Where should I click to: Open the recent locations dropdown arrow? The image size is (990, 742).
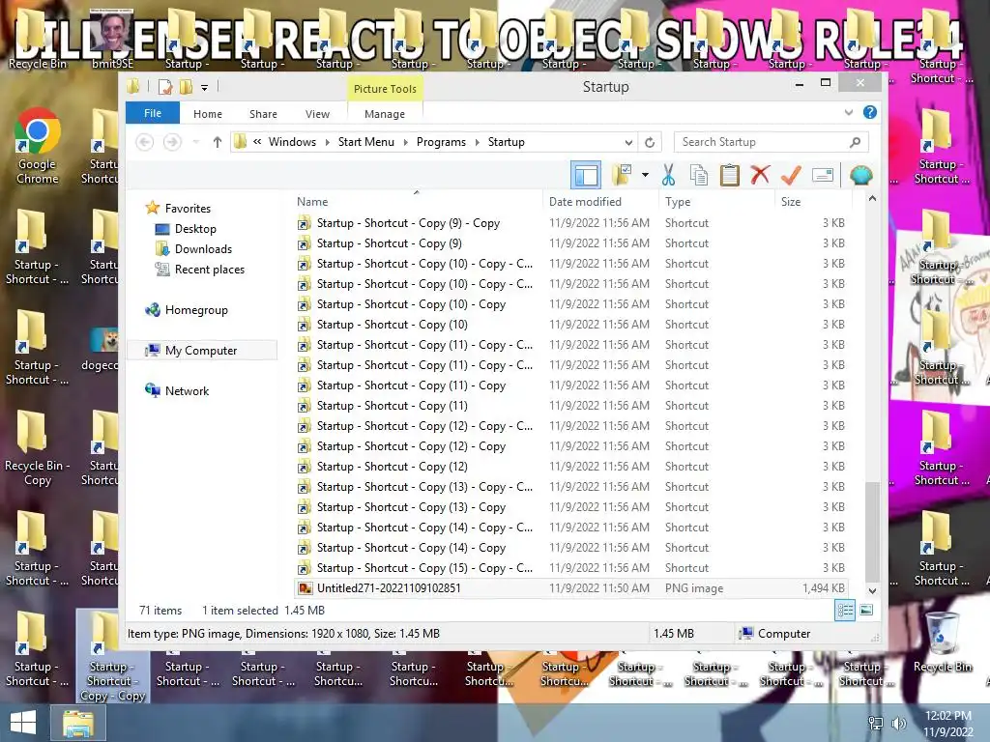[x=195, y=142]
